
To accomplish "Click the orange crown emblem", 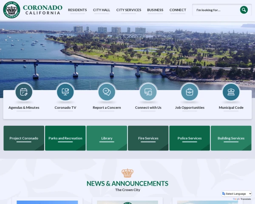I will pos(127,173).
